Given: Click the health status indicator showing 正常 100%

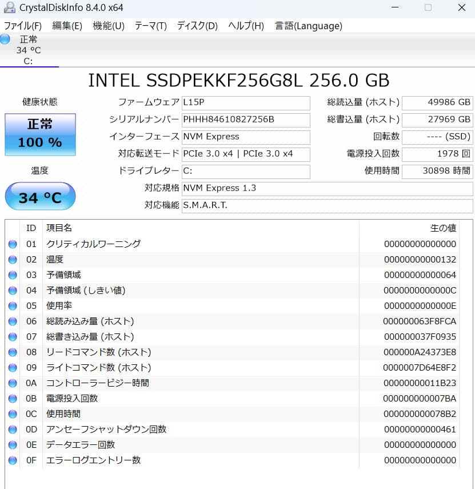Looking at the screenshot, I should tap(39, 135).
